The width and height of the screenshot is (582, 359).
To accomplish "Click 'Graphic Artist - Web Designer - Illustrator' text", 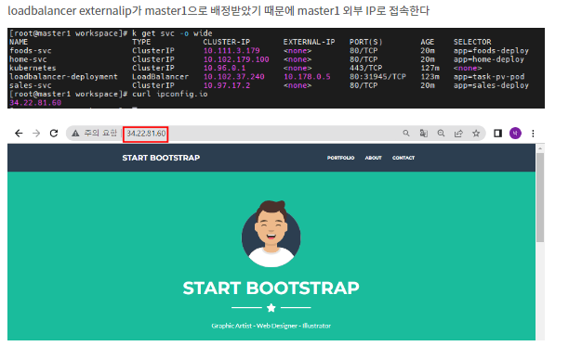I will (271, 326).
